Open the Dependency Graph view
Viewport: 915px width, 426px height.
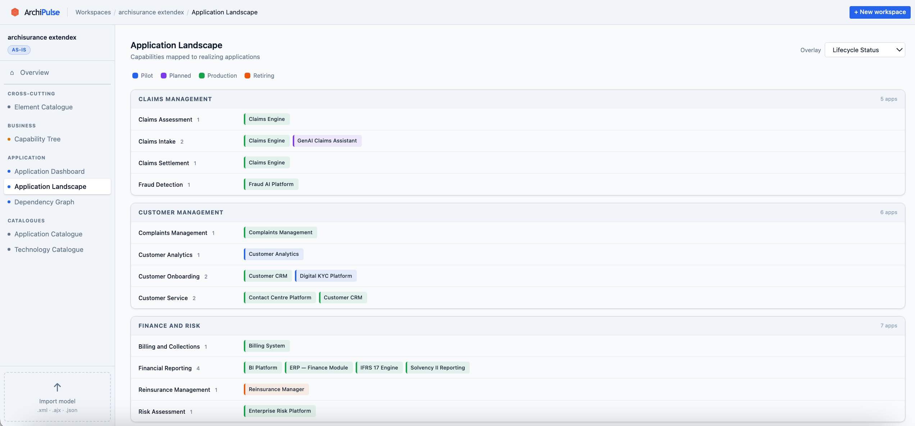[44, 202]
